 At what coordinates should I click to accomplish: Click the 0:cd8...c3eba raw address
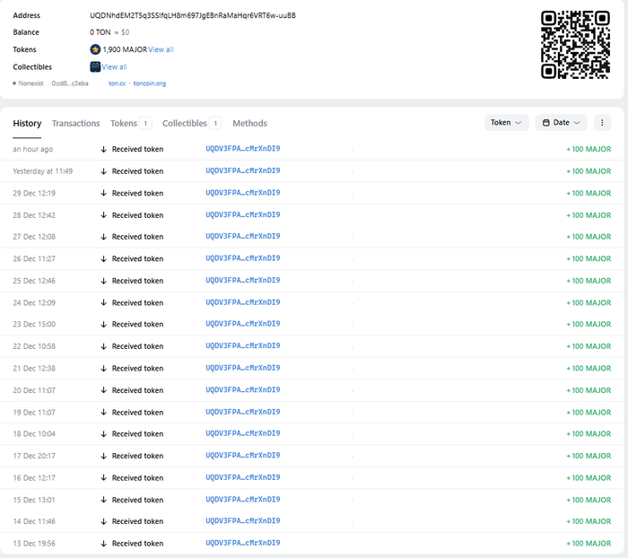pyautogui.click(x=70, y=83)
